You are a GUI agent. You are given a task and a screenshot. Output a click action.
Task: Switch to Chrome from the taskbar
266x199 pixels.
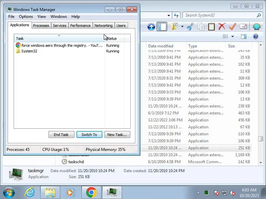click(91, 193)
